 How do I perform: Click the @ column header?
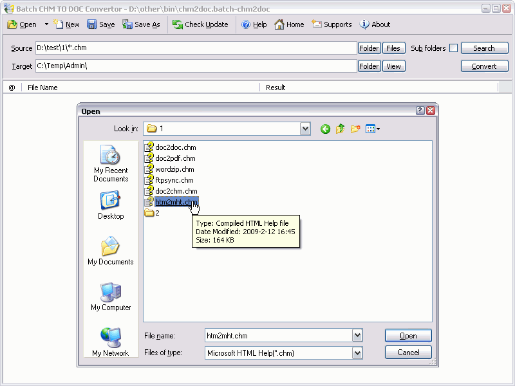[12, 87]
